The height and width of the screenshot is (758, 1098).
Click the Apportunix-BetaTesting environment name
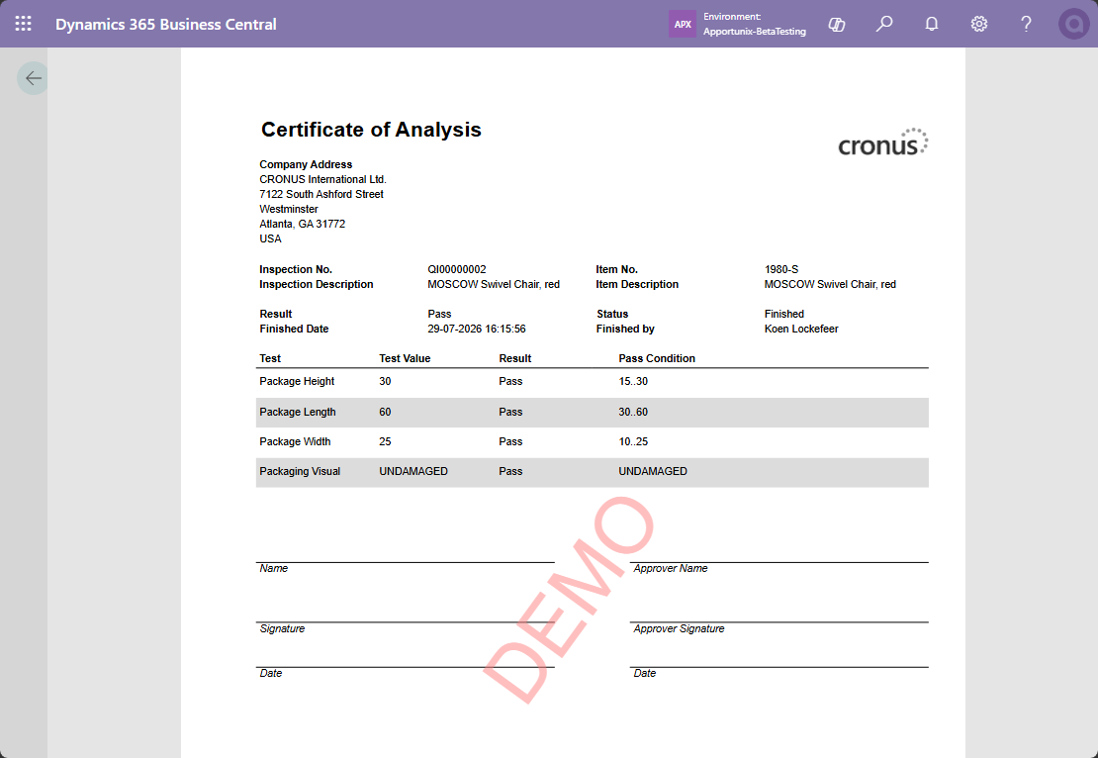(754, 32)
